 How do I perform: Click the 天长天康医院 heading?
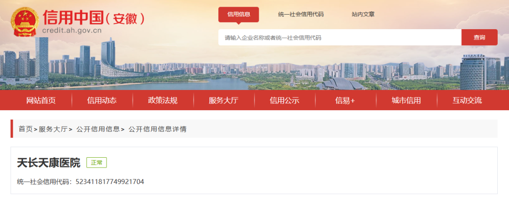49,163
